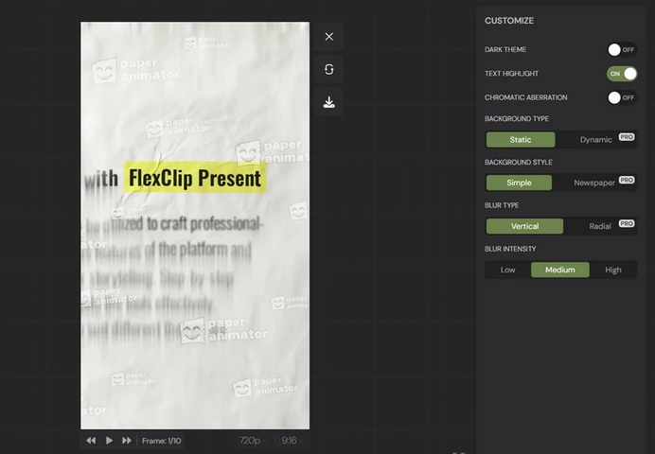Click the Frame: 1/10 indicator
655x454 pixels.
[161, 441]
